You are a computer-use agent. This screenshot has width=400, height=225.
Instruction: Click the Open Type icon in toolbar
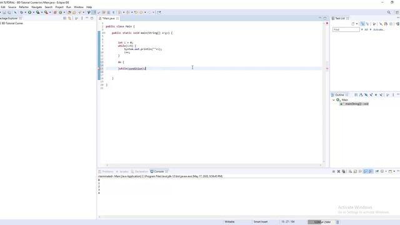pos(69,12)
